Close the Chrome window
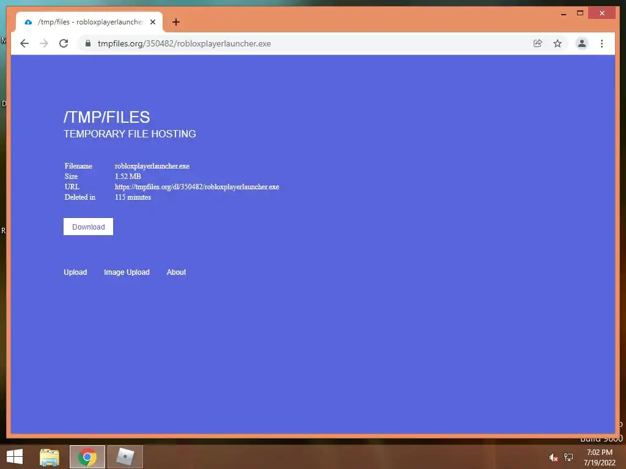 (602, 13)
